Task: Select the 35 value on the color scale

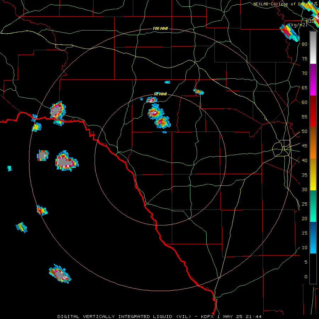Action: (x=304, y=175)
